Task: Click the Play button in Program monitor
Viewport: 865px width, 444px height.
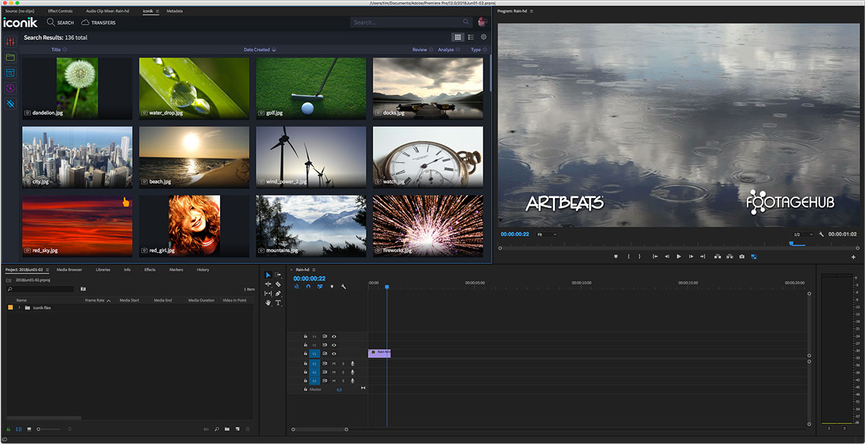Action: click(679, 256)
